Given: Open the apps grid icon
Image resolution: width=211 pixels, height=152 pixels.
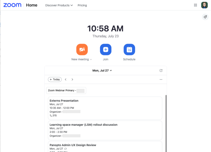Looking at the screenshot, I should pyautogui.click(x=195, y=5).
